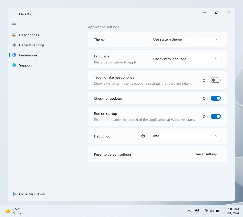The image size is (243, 217).
Task: Disable the Run on startup toggle
Action: 216,116
